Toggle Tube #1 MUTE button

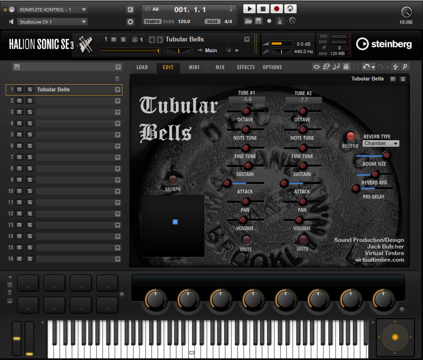[x=246, y=239]
